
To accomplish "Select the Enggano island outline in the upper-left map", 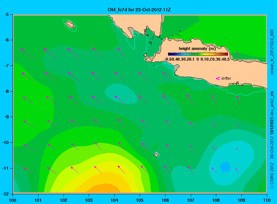I will pyautogui.click(x=70, y=24).
